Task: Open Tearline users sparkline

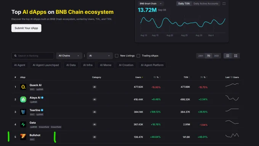Action: (232, 110)
